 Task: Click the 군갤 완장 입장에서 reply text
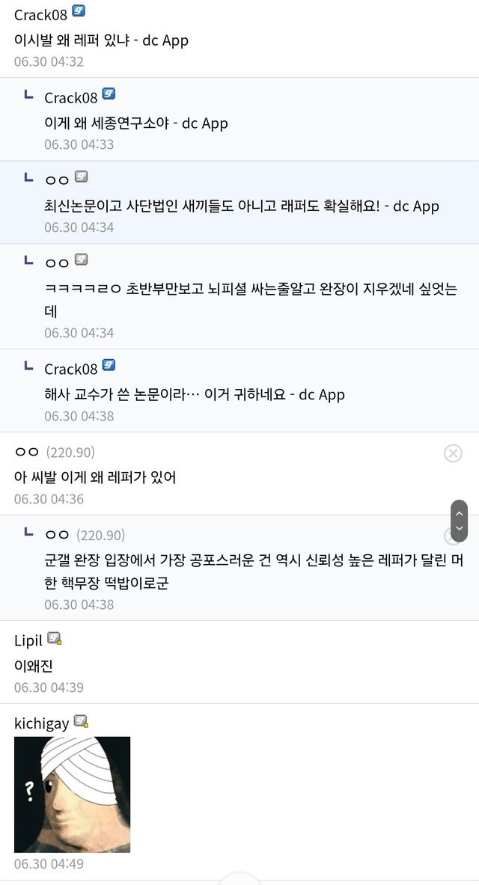(253, 572)
